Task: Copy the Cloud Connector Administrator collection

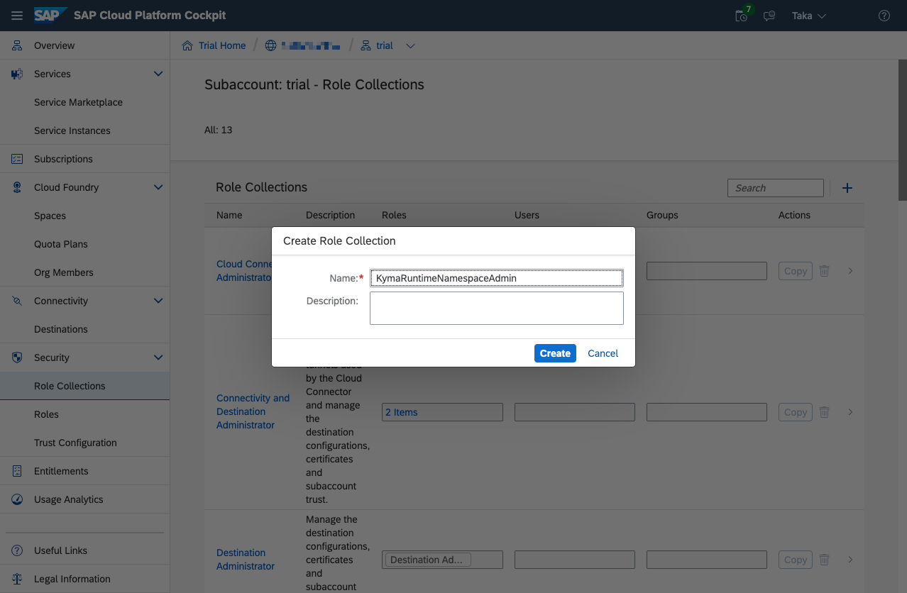Action: 796,271
